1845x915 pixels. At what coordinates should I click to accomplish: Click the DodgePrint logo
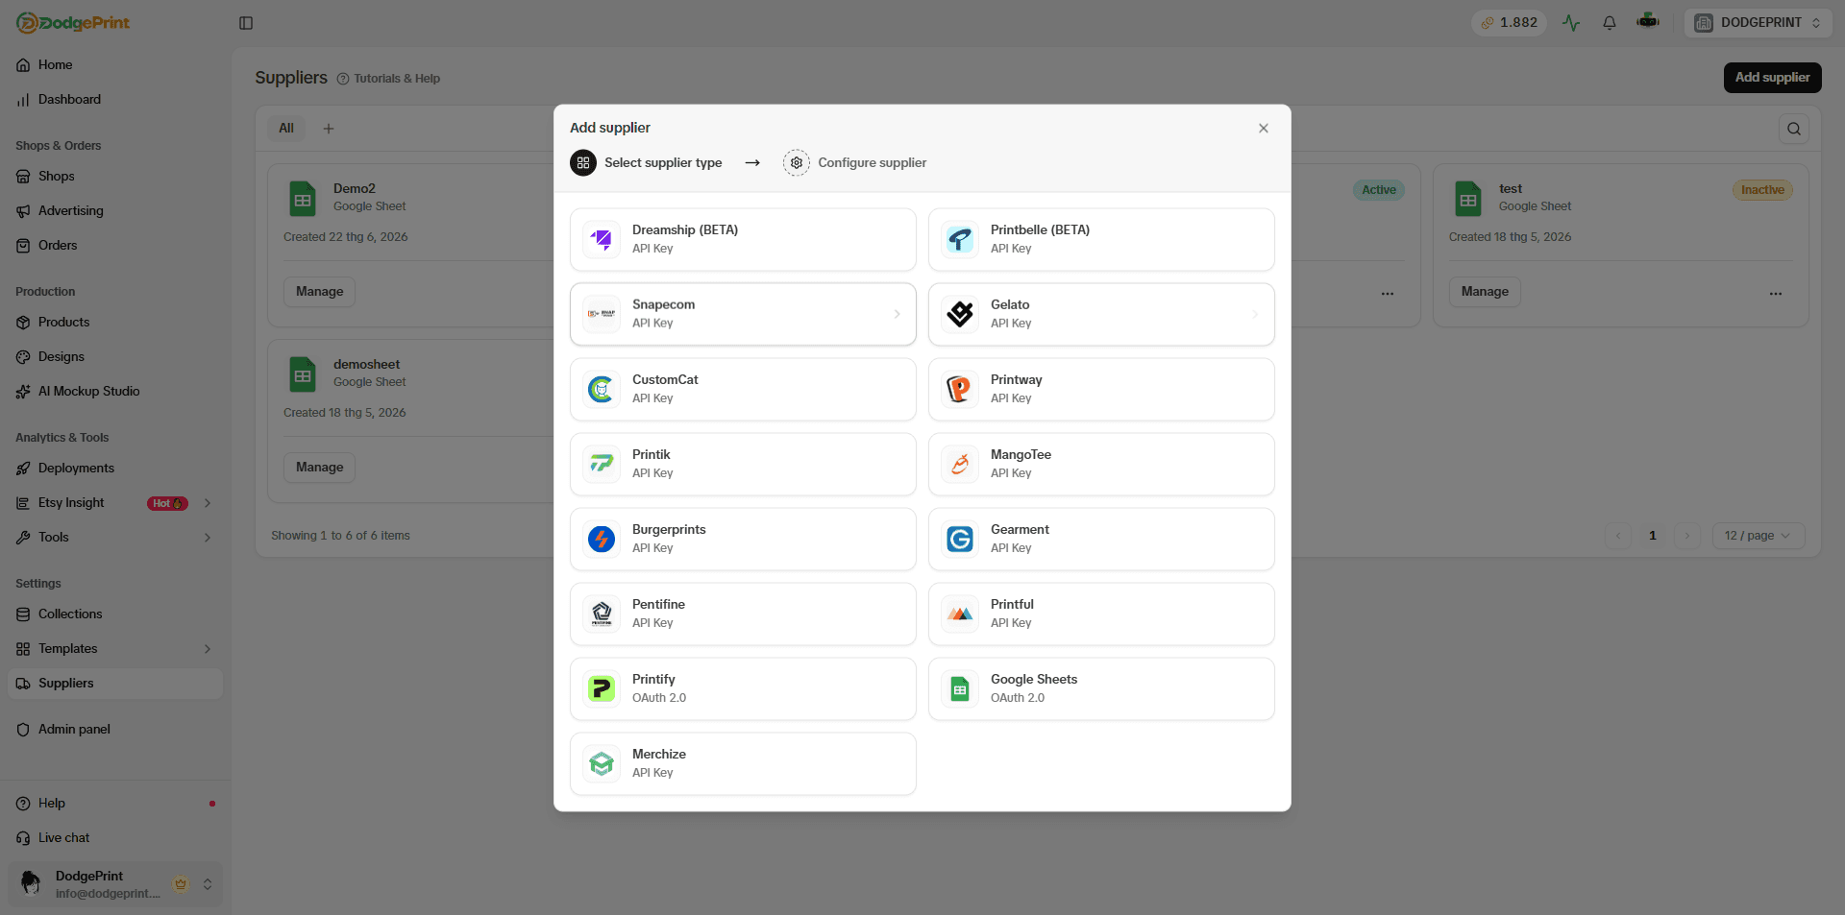pos(73,23)
